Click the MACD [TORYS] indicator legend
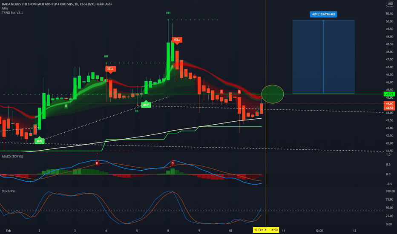The image size is (397, 234). 12,157
